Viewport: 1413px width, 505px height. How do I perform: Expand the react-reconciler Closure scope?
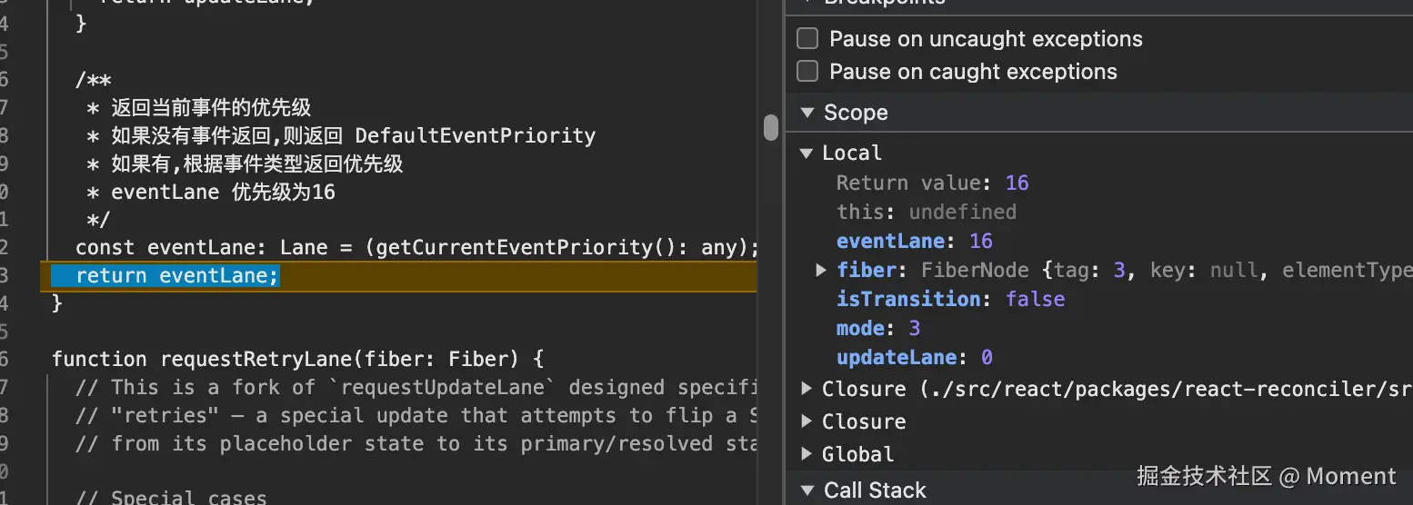click(x=807, y=389)
